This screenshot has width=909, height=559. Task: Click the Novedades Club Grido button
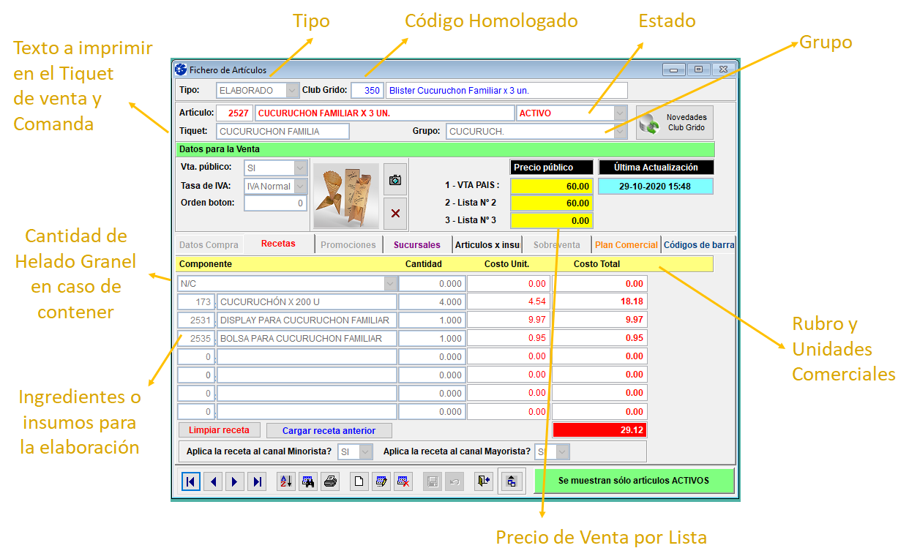click(x=674, y=123)
